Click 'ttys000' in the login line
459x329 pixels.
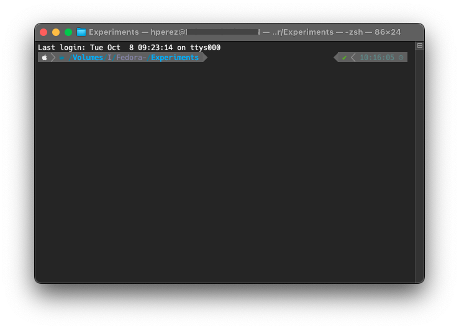click(x=205, y=48)
